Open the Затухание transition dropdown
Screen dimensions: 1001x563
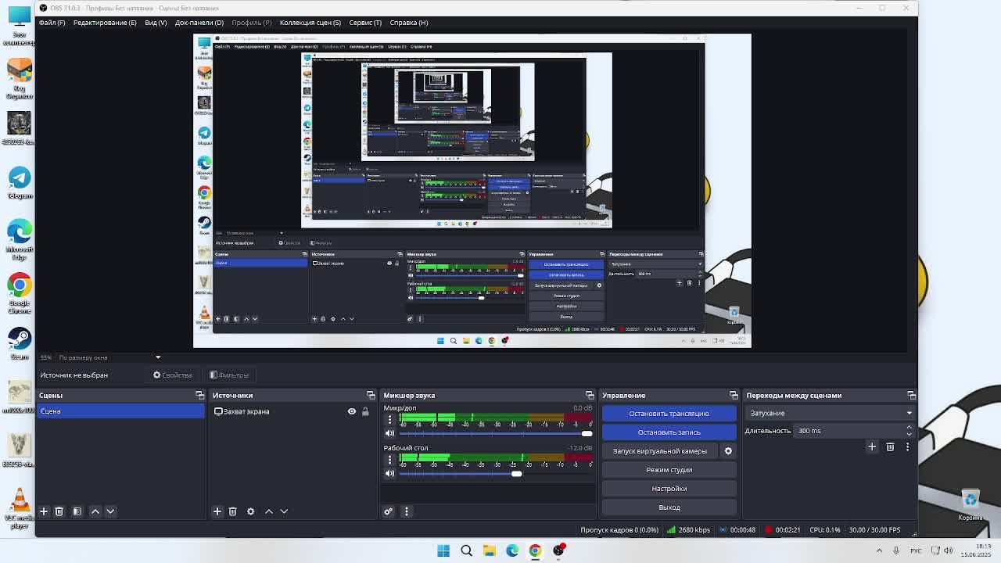[829, 413]
